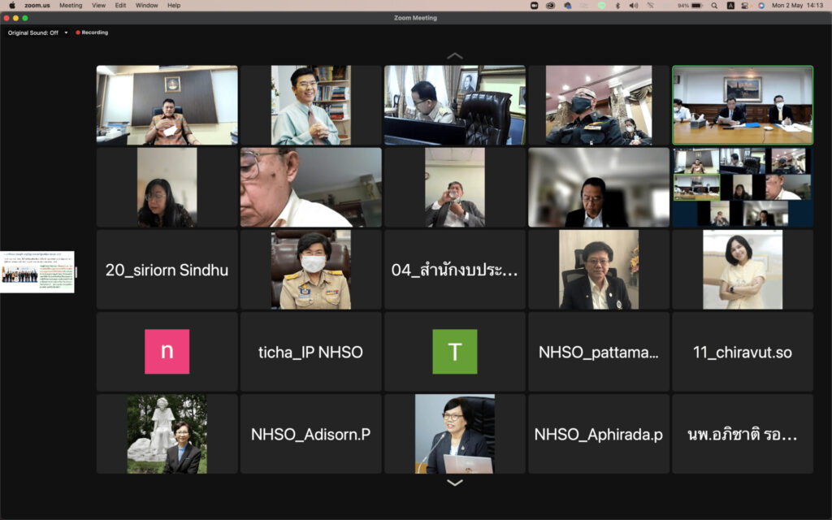Open the Apple menu

[11, 5]
